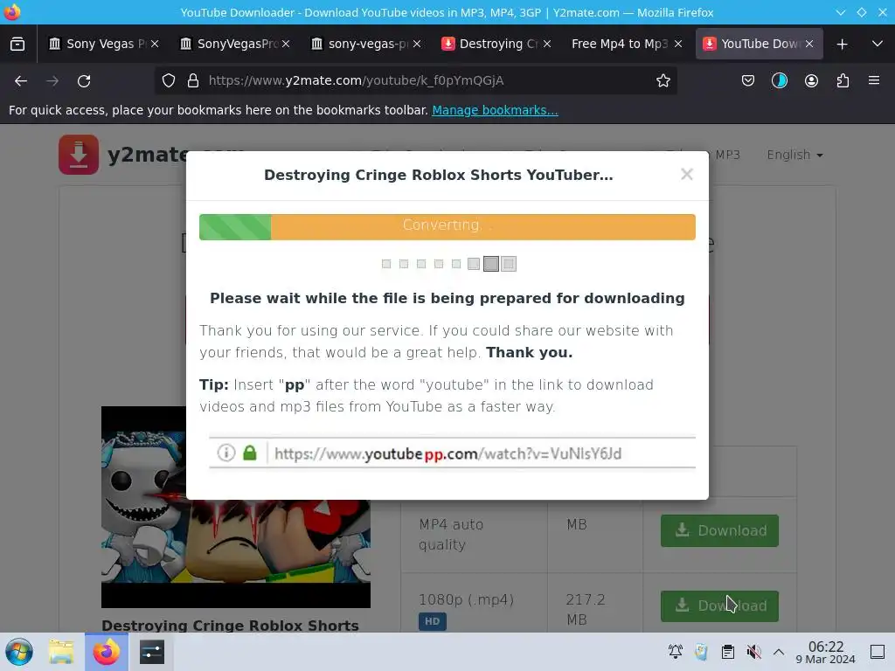This screenshot has height=671, width=895.
Task: Close the 'YouTube Dow' tab
Action: [x=809, y=44]
